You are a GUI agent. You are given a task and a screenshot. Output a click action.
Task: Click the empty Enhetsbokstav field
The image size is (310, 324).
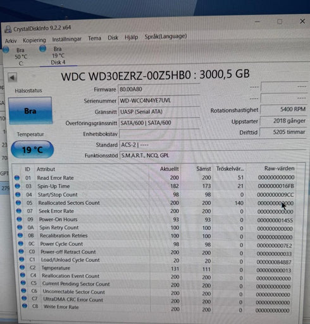[x=159, y=134]
